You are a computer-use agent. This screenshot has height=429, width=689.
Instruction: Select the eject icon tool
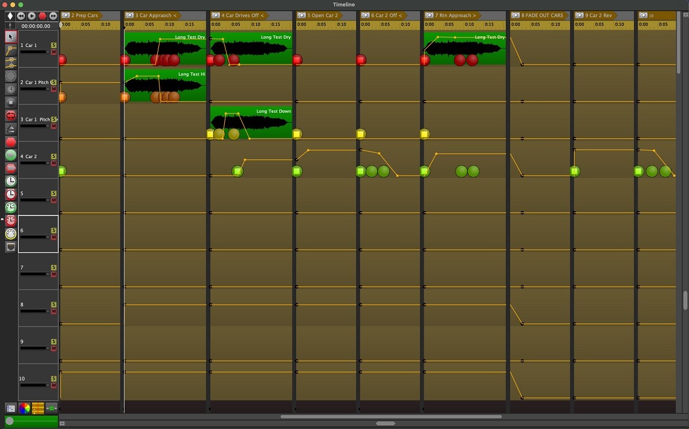click(x=10, y=129)
